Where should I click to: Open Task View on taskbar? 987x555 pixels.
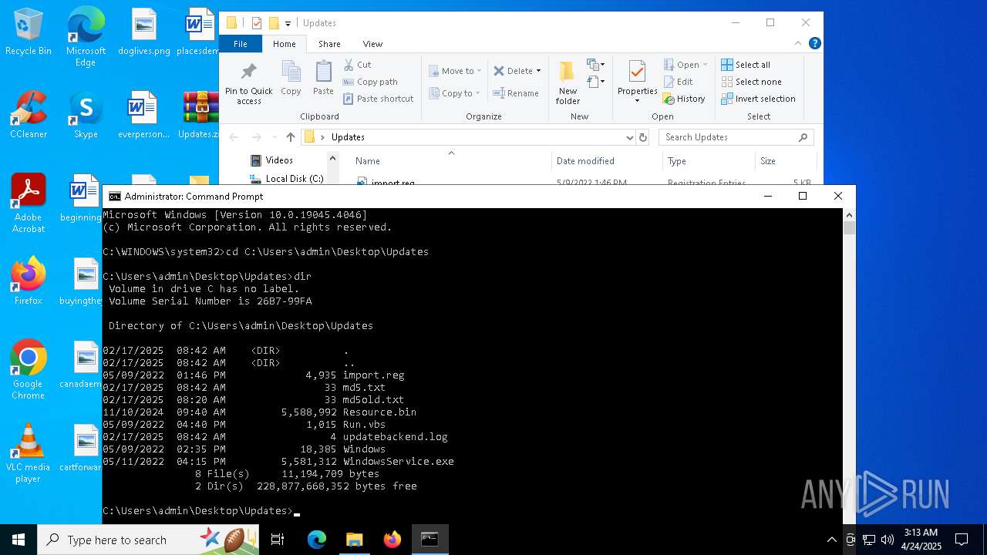click(x=278, y=540)
